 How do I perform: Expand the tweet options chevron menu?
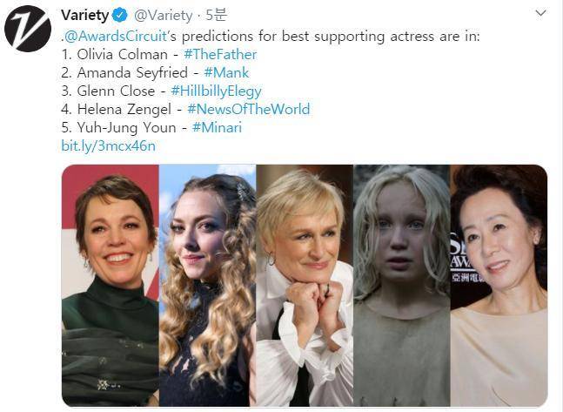tap(540, 13)
